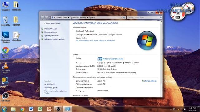Click the taskbar clock
The height and width of the screenshot is (112, 200).
point(192,109)
